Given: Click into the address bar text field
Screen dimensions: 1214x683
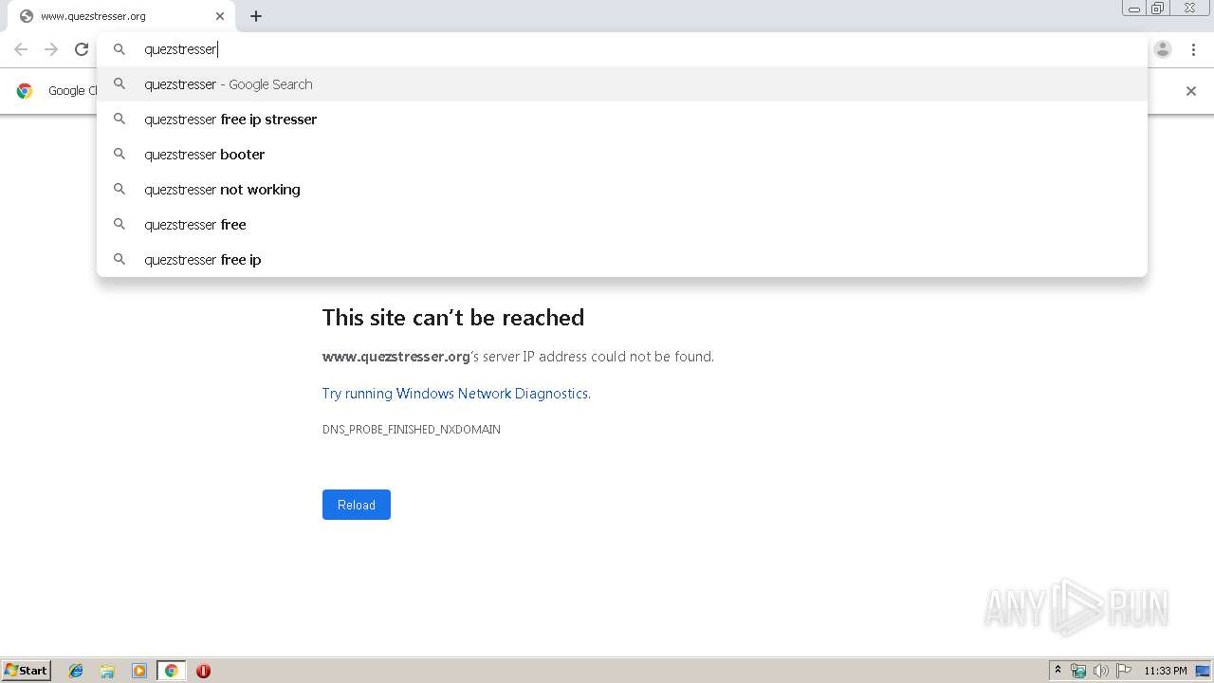Looking at the screenshot, I should pyautogui.click(x=621, y=49).
